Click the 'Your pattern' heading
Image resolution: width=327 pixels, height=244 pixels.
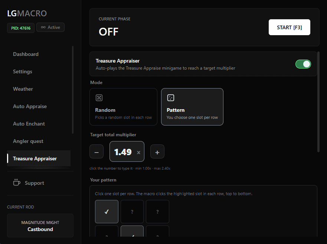[103, 180]
